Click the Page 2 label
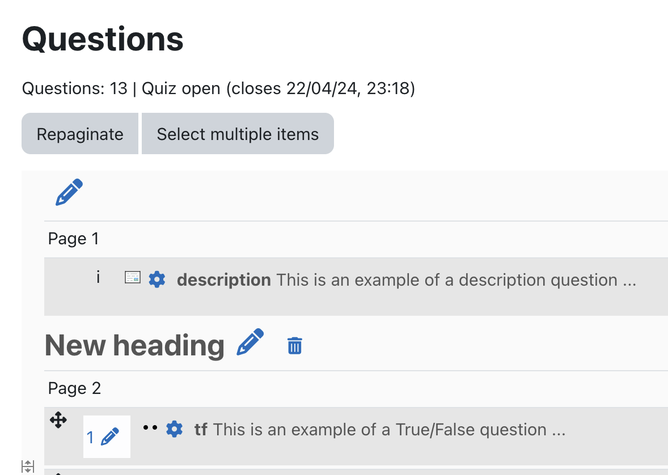Image resolution: width=668 pixels, height=475 pixels. pyautogui.click(x=74, y=388)
